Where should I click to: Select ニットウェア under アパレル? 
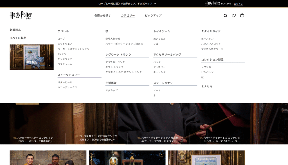65,44
